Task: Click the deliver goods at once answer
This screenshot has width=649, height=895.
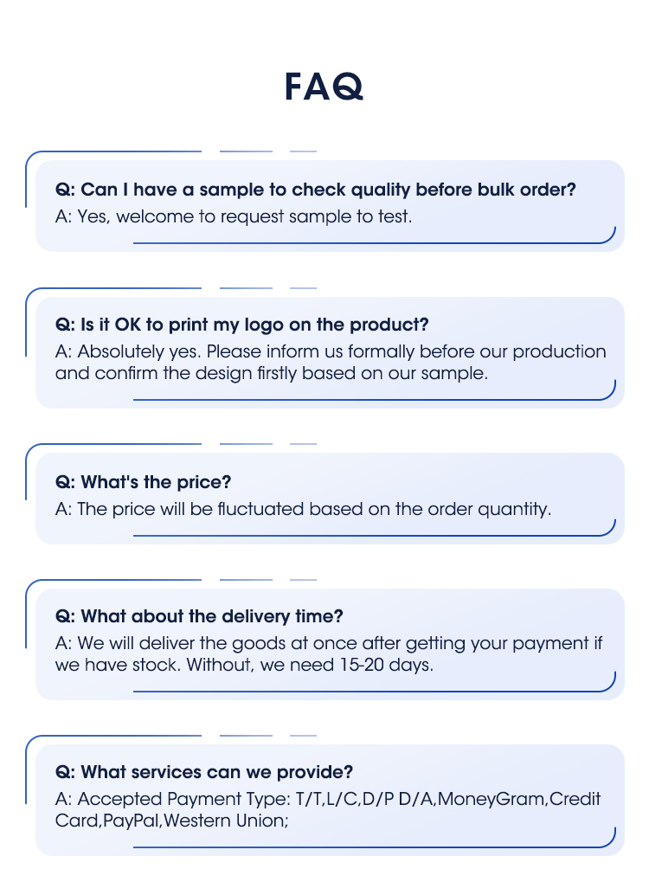Action: click(329, 643)
